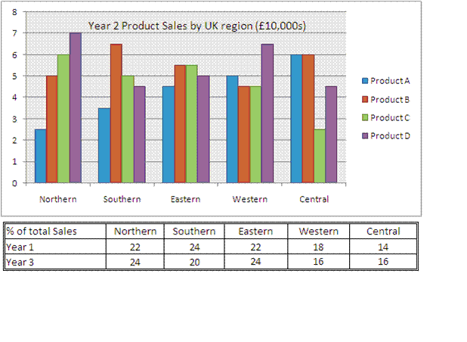
Task: Click the Central column header in the table
Action: point(382,231)
